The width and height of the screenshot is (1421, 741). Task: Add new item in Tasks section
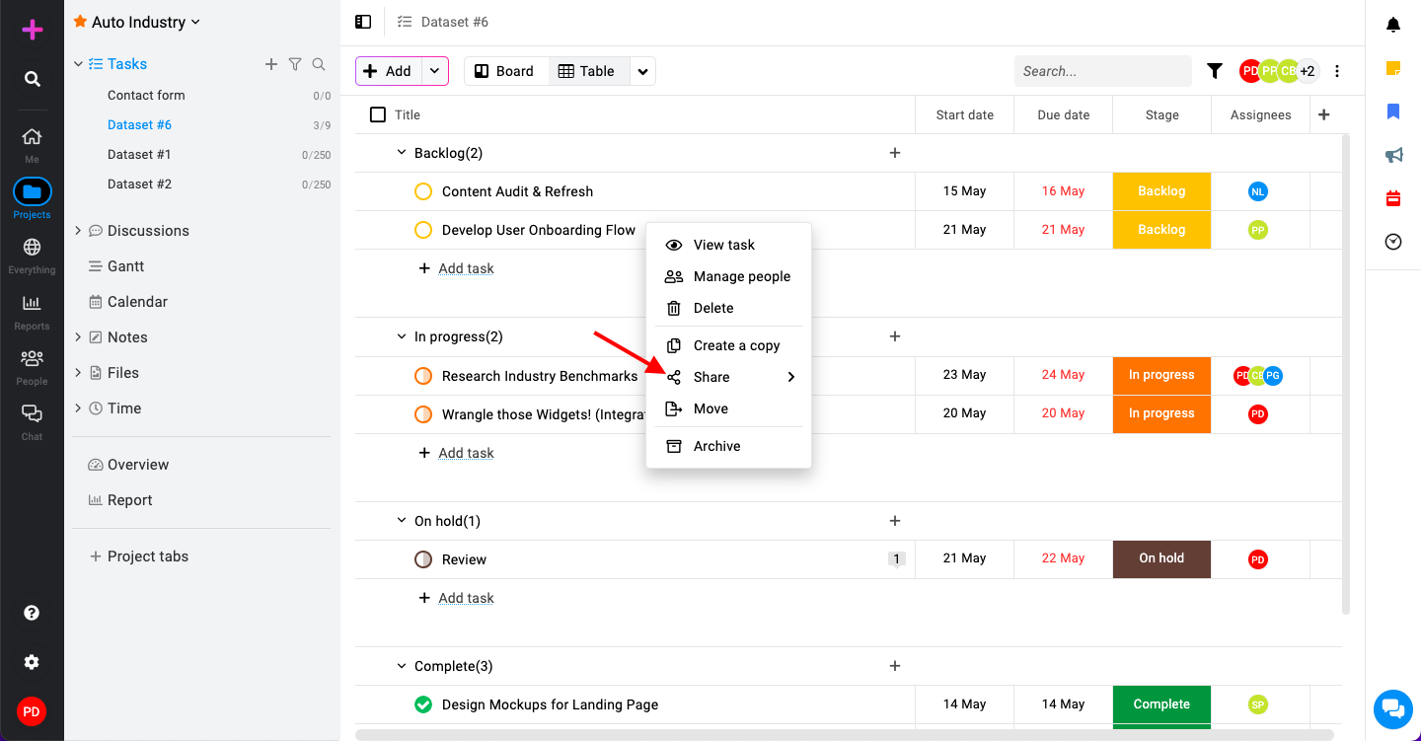(271, 64)
